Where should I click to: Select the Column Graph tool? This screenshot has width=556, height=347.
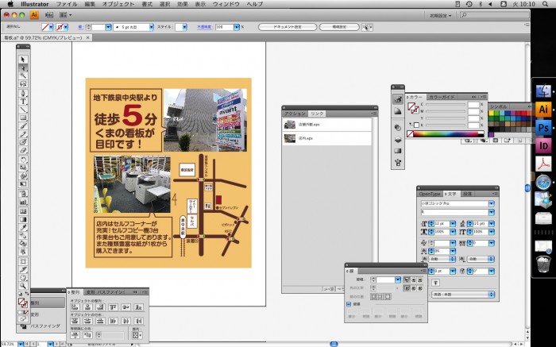tap(23, 202)
